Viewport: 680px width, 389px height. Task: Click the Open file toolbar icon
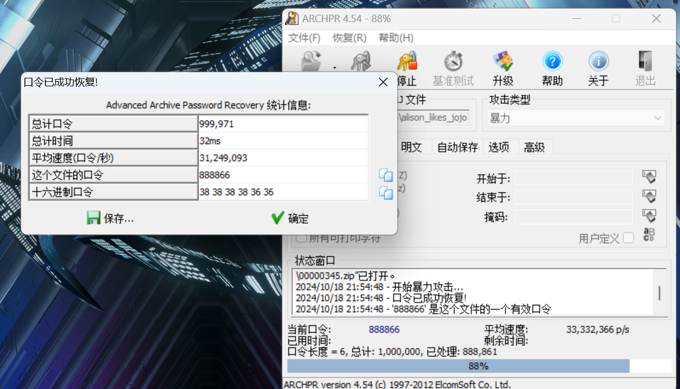[x=312, y=61]
